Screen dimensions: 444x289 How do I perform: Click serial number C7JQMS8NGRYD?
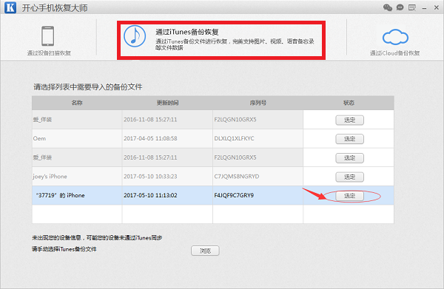click(237, 177)
